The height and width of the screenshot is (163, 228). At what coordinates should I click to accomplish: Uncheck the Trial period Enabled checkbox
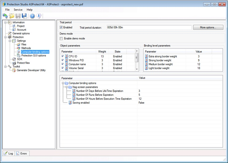(61, 28)
